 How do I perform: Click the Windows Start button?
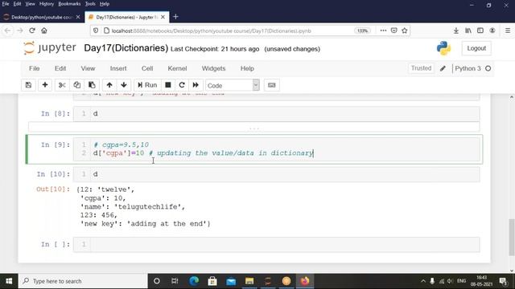9,281
